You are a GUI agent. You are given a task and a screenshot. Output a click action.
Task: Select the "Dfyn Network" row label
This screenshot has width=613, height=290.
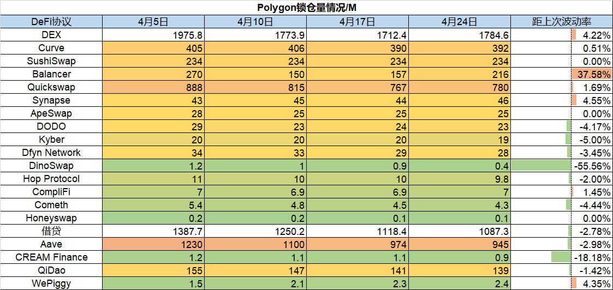point(51,153)
